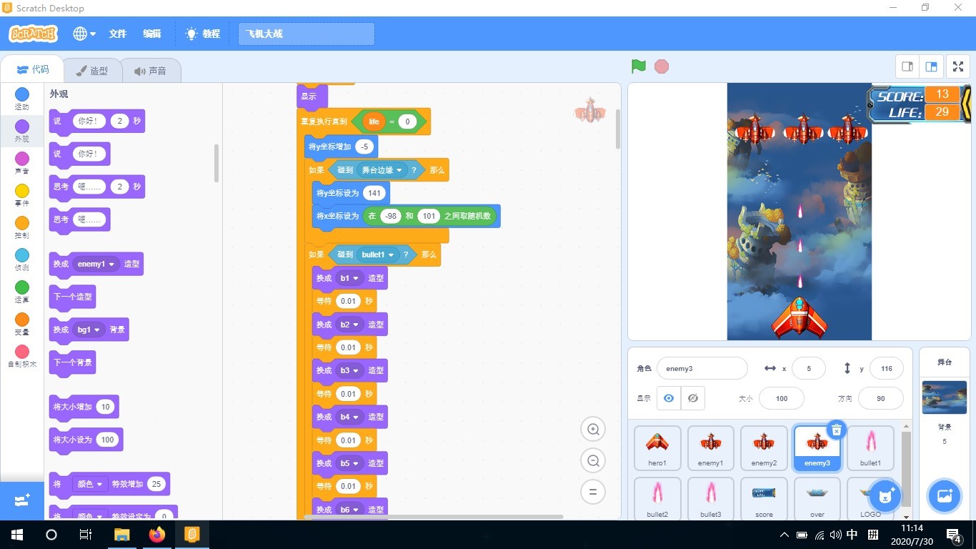This screenshot has width=976, height=549.
Task: Click the sprite y coordinate field
Action: (x=887, y=369)
